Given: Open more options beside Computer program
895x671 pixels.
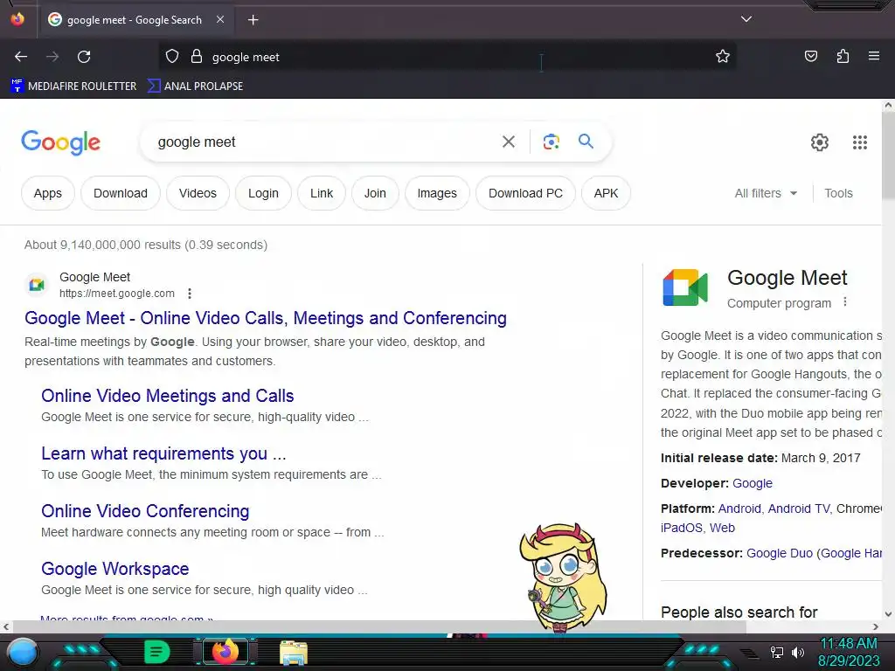Looking at the screenshot, I should [x=845, y=302].
